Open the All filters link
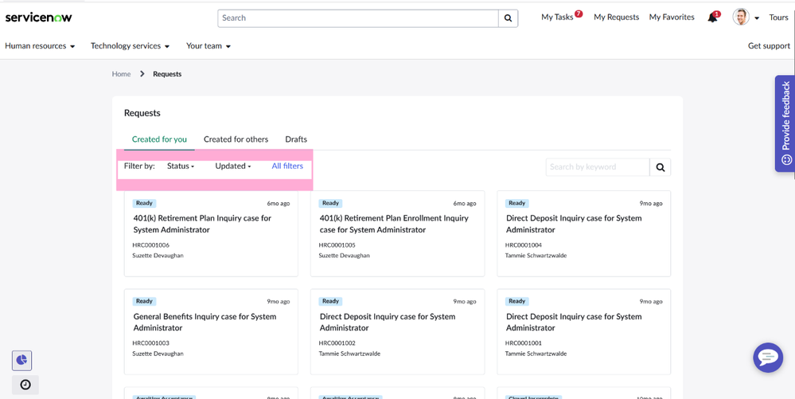 coord(287,166)
